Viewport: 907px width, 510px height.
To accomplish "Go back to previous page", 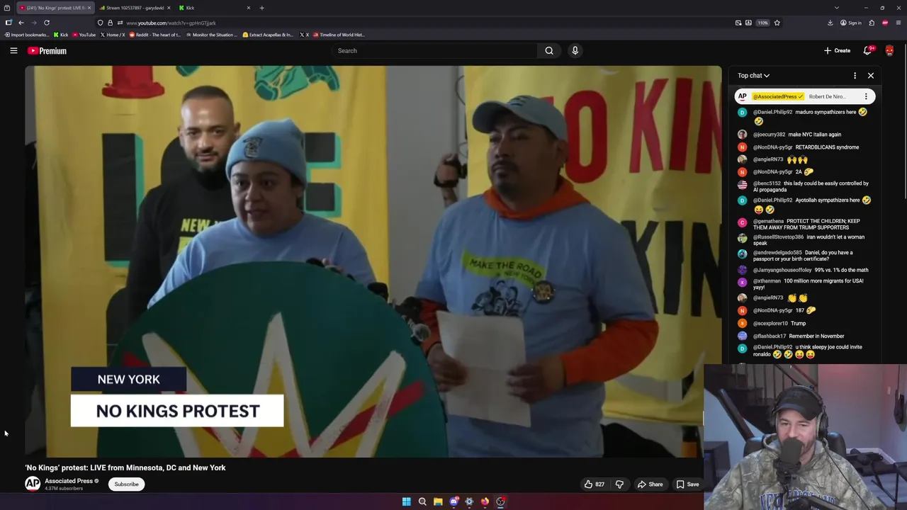I will [21, 23].
